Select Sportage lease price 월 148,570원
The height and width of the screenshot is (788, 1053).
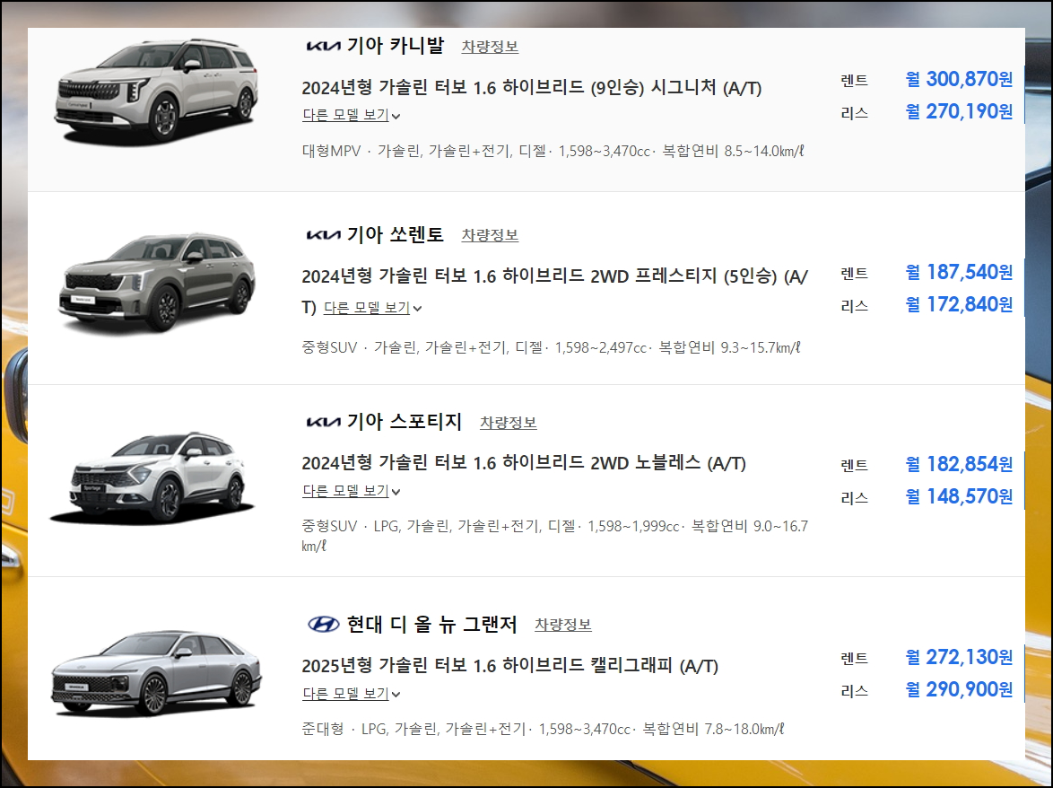(959, 496)
